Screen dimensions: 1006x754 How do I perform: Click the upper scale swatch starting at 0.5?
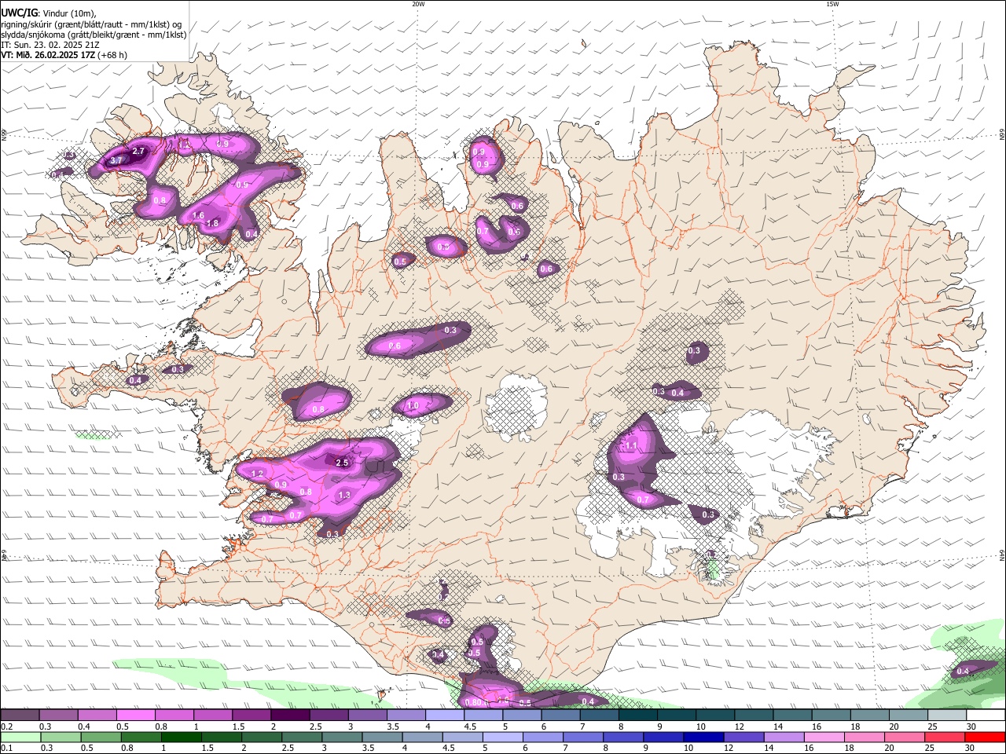[135, 715]
